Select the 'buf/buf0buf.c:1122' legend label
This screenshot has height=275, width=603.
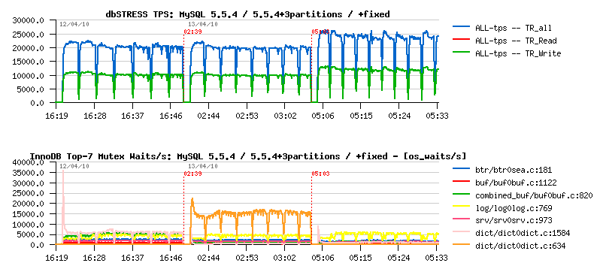pyautogui.click(x=516, y=183)
